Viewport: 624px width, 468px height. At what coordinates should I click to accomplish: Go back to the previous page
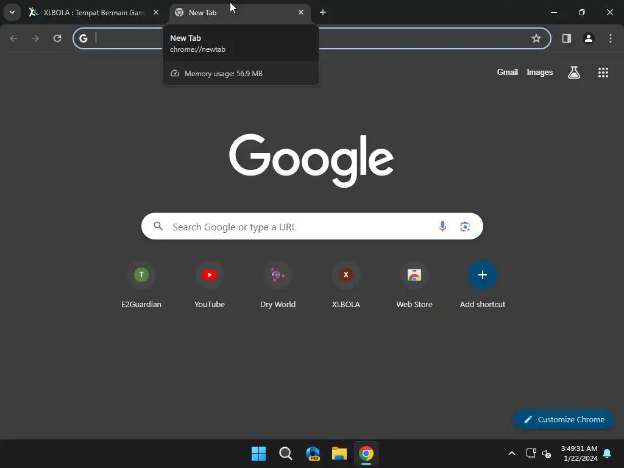(13, 38)
